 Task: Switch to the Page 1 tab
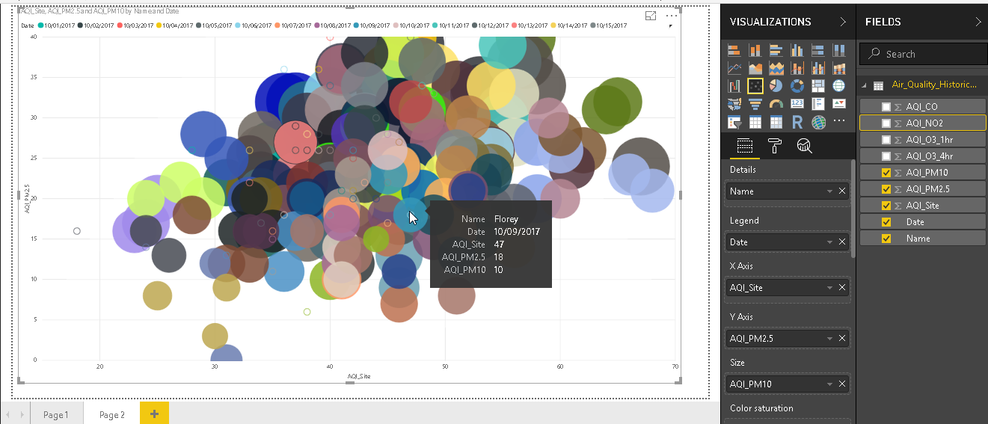56,414
